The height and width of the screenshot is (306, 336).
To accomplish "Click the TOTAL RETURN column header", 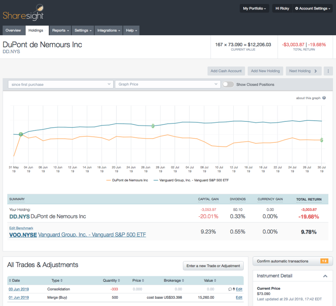I will 309,199.
